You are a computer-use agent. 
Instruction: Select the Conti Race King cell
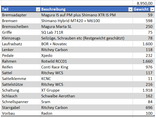click(x=55, y=67)
